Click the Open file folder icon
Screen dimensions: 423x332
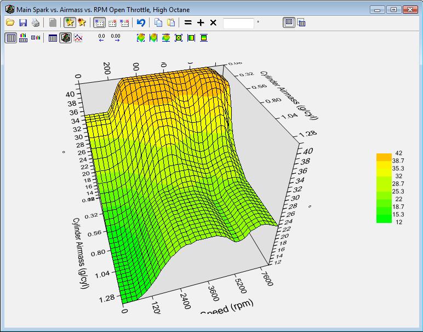(x=10, y=22)
